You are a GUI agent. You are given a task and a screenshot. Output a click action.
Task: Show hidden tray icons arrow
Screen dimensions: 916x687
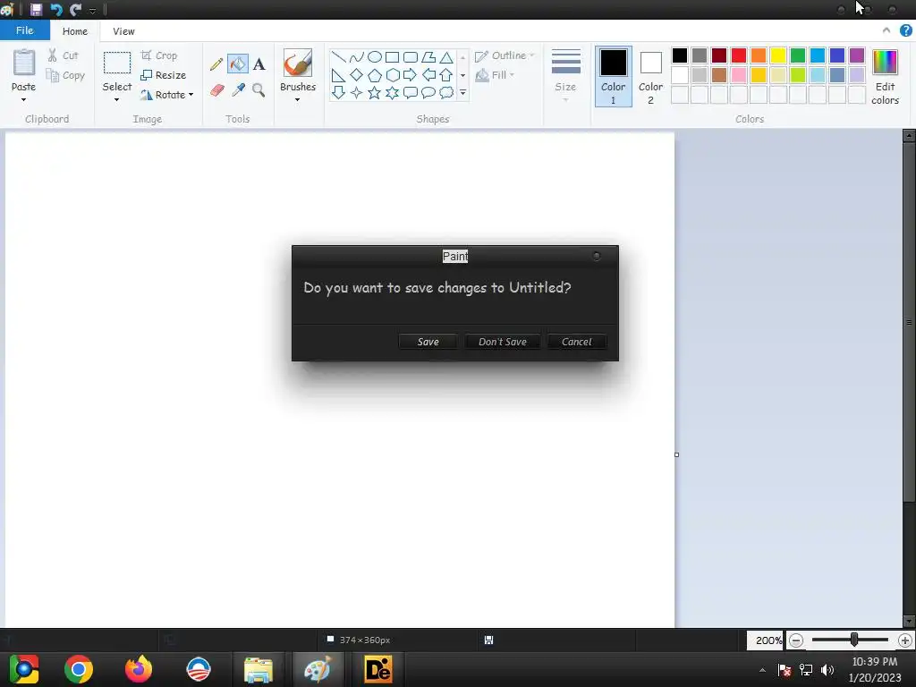[762, 670]
